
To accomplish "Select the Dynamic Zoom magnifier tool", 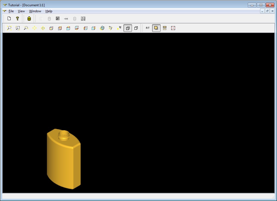I will [26, 28].
